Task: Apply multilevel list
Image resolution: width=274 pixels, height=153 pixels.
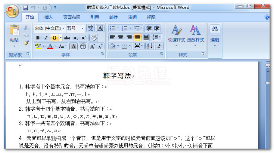Action: (138, 28)
